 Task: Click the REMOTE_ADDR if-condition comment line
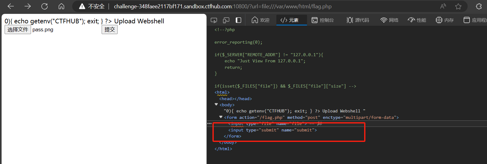click(x=269, y=55)
